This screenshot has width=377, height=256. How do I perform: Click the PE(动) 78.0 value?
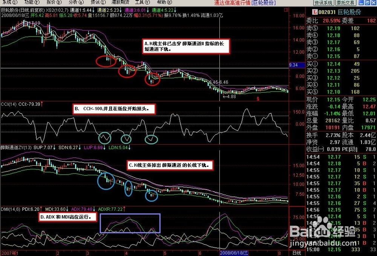(371, 149)
